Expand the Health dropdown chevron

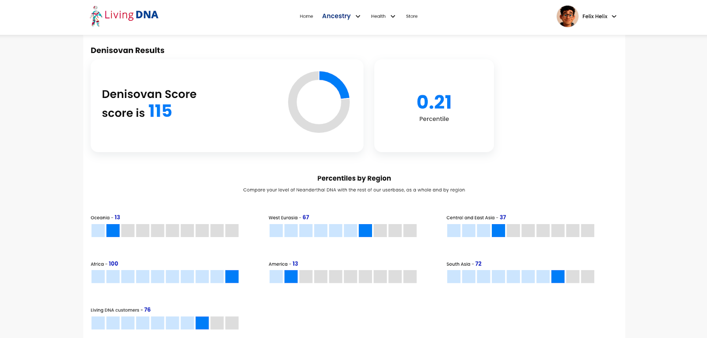pos(393,16)
